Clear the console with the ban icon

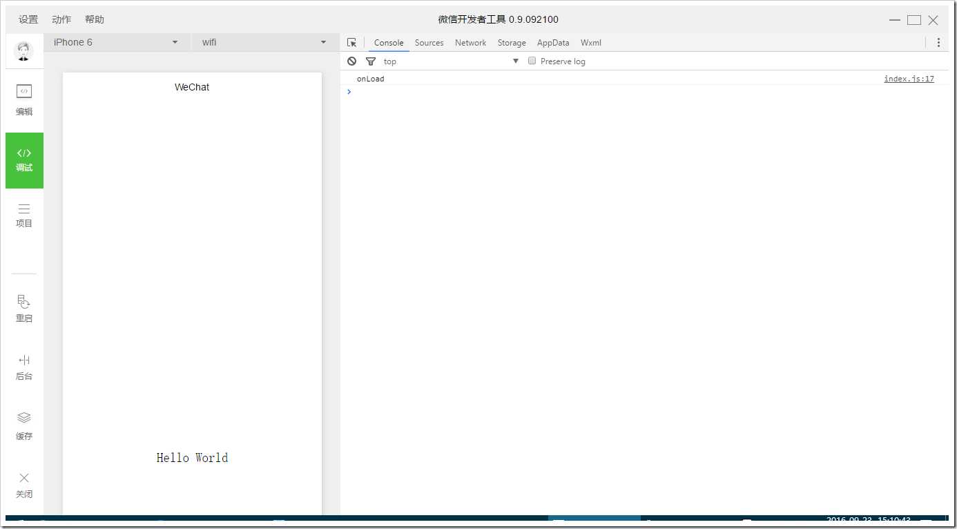point(351,61)
